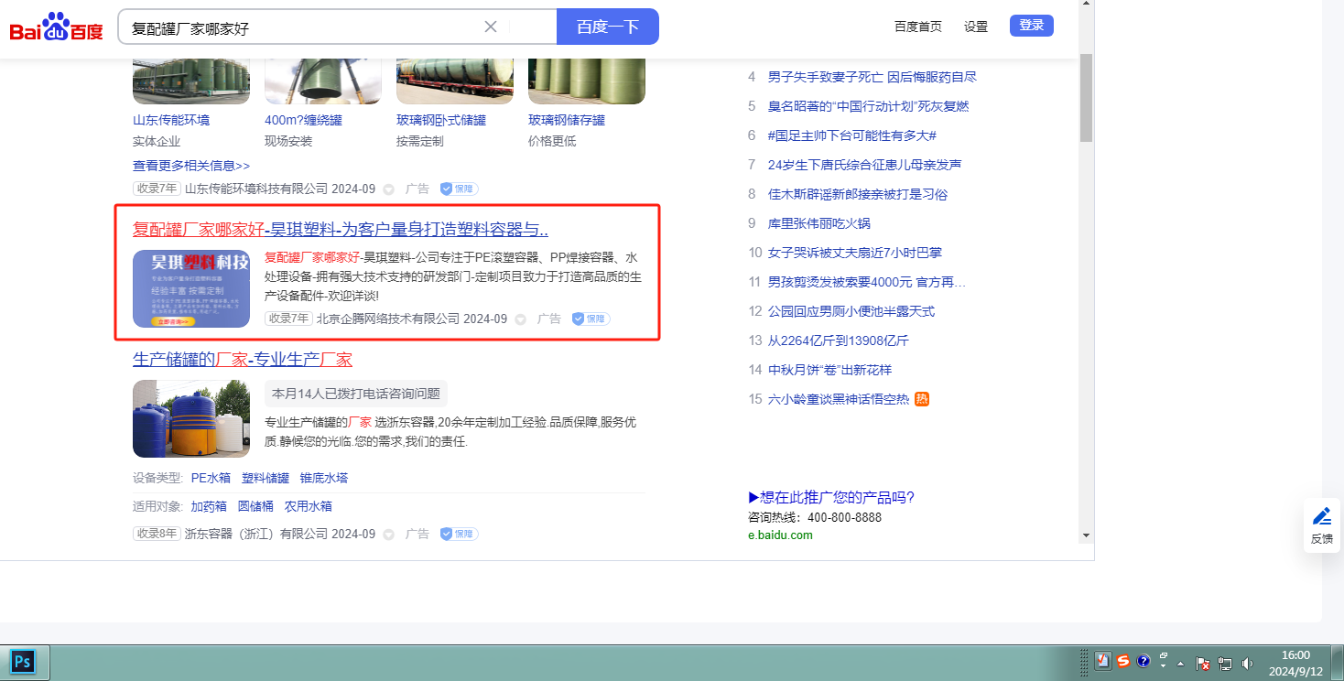Open hot topic 男孩剪烫发被索要4000元
1344x681 pixels.
pyautogui.click(x=867, y=282)
